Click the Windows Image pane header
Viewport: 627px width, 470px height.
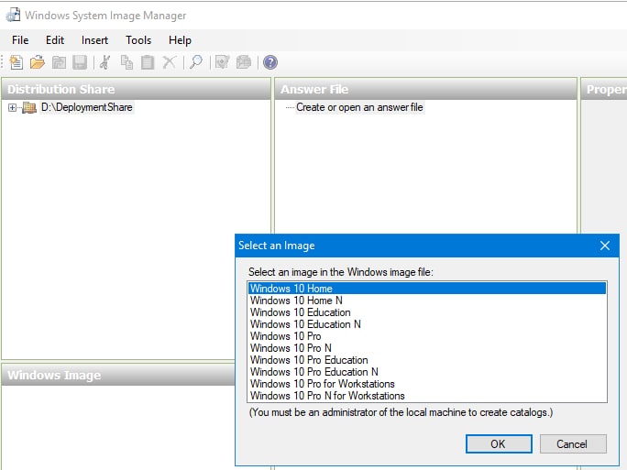pos(119,375)
